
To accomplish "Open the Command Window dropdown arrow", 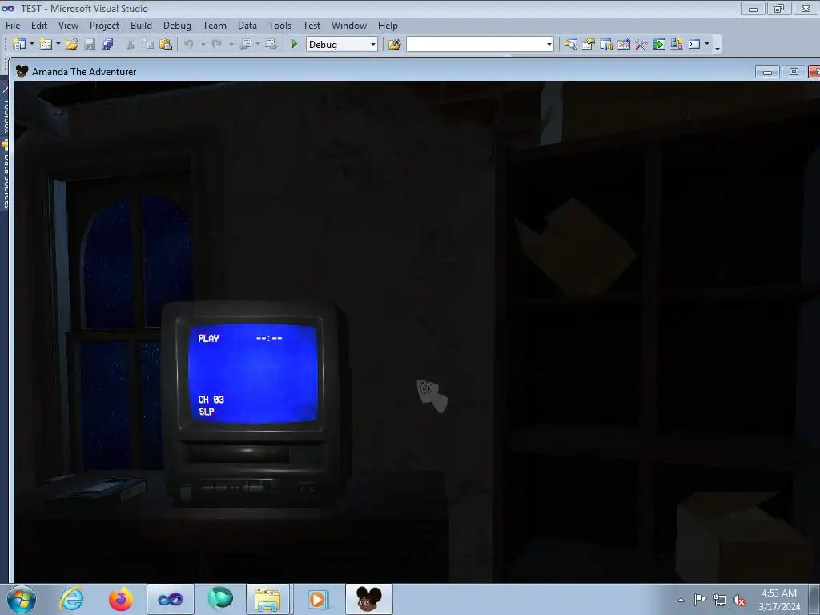I will [707, 45].
